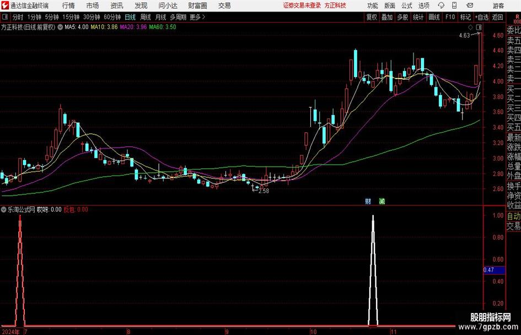The height and width of the screenshot is (335, 521).
Task: Click the 哎呀: 0.00 indicator label
Action: 49,210
